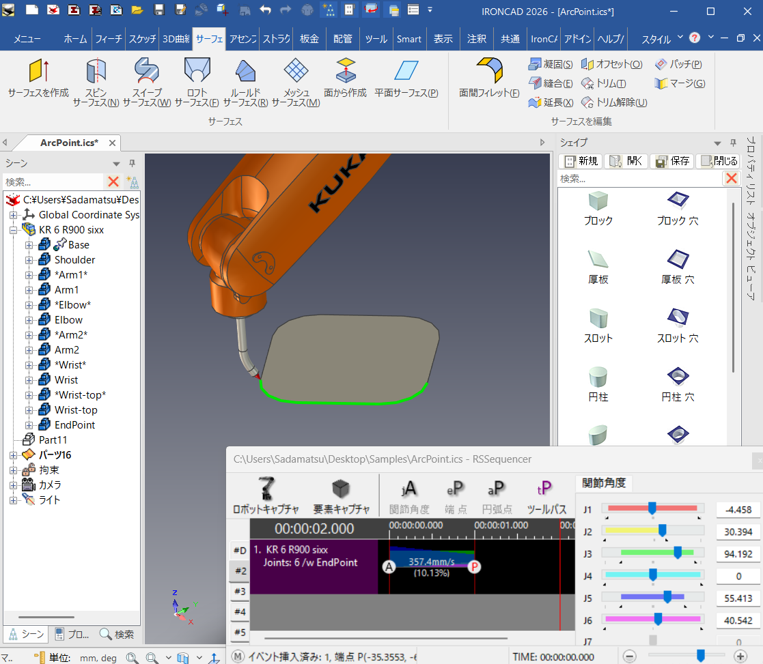This screenshot has height=664, width=763.
Task: Click the トリム解除 command
Action: coord(614,102)
